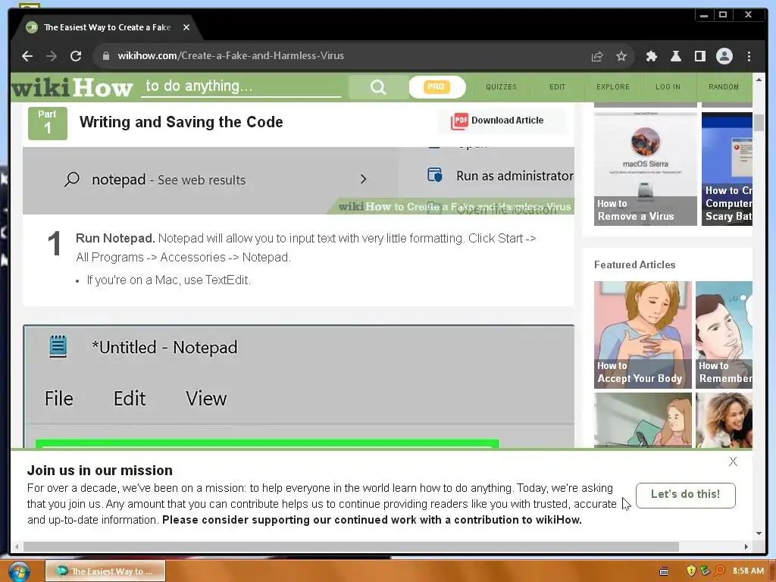The image size is (776, 582).
Task: Click the 'Writing and Saving the Code' heading
Action: 181,122
